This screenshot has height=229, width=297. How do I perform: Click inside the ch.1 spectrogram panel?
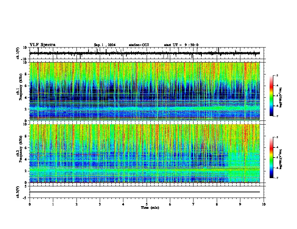click(x=145, y=91)
